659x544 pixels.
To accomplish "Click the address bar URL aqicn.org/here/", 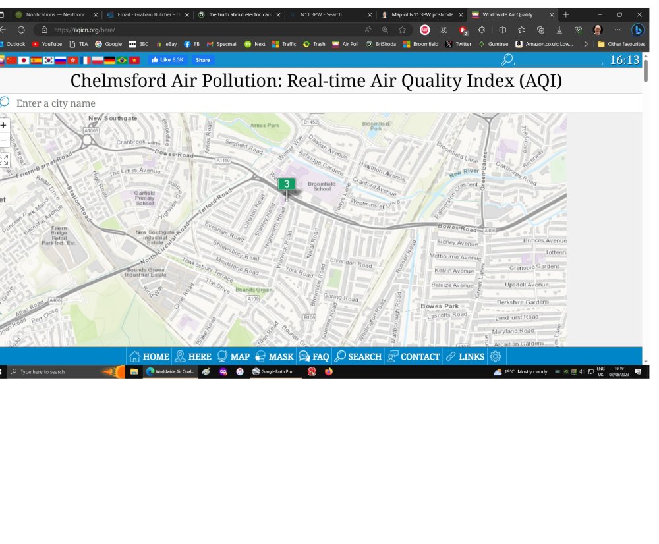I will tap(84, 30).
